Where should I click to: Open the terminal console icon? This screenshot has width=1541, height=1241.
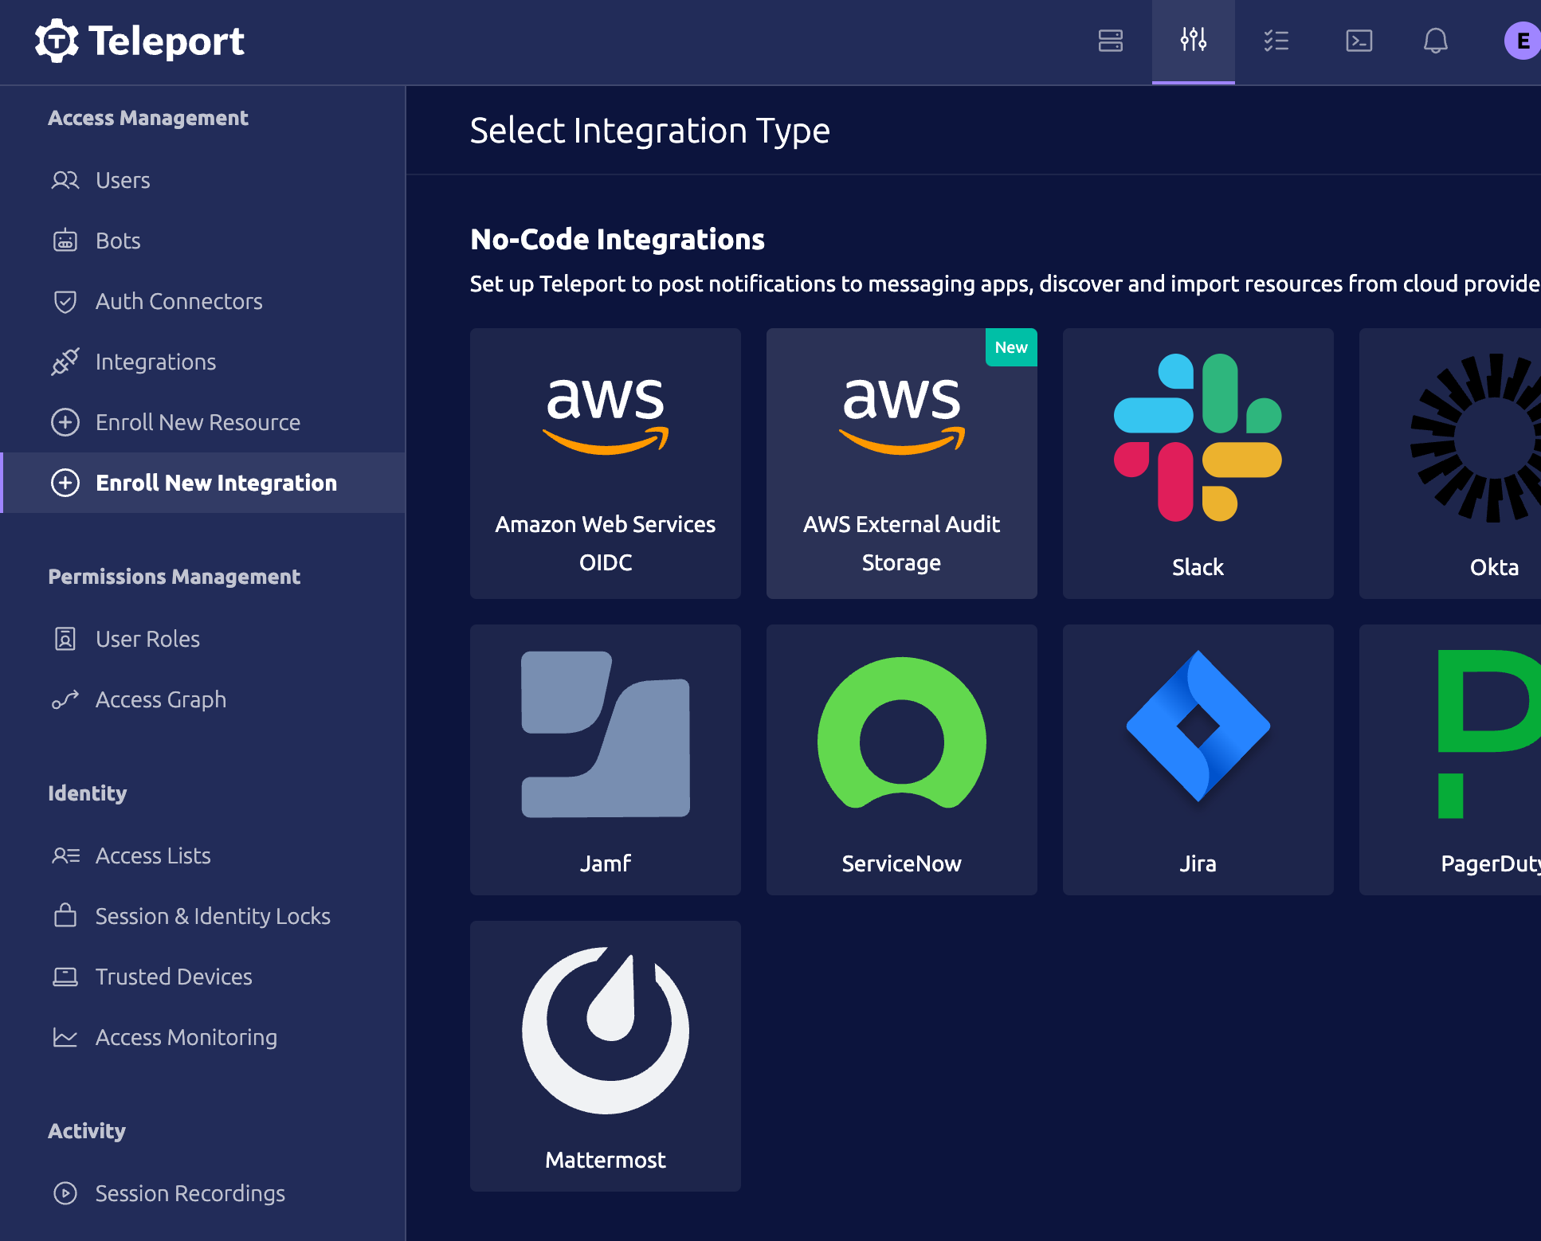click(x=1359, y=41)
